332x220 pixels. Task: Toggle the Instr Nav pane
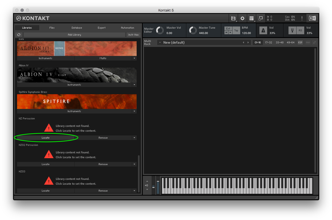click(x=133, y=35)
